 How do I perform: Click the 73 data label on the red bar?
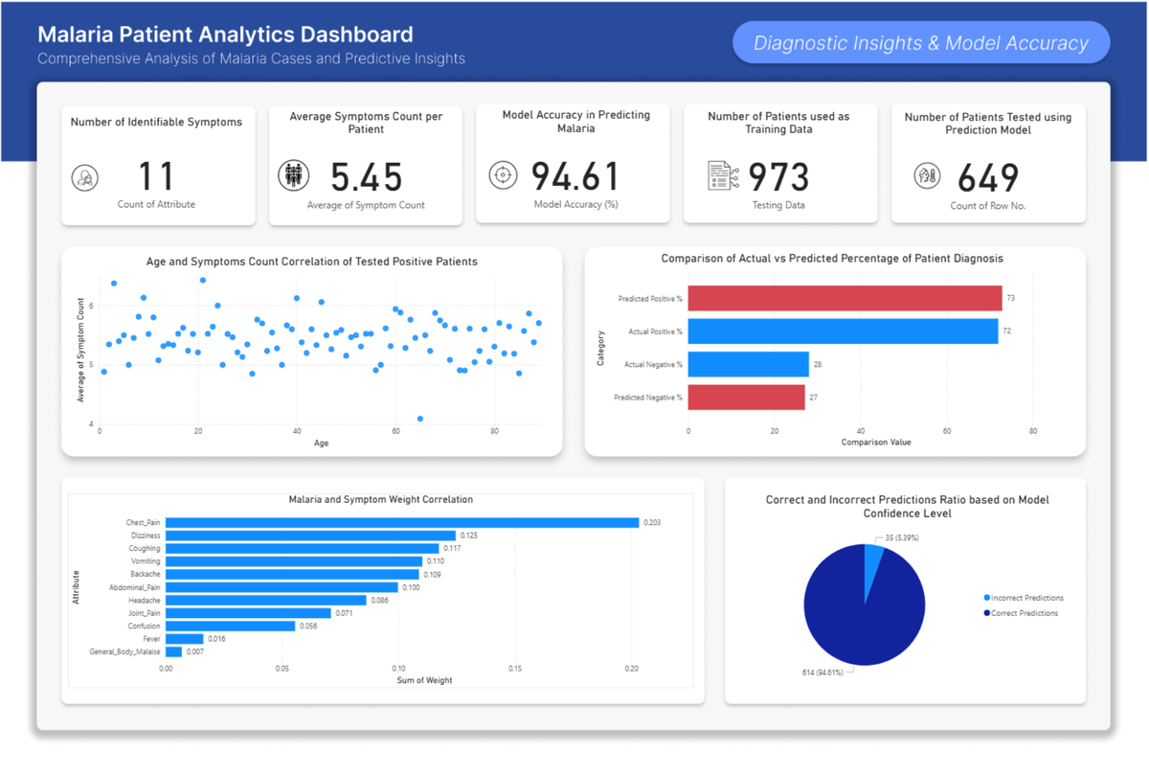1011,298
